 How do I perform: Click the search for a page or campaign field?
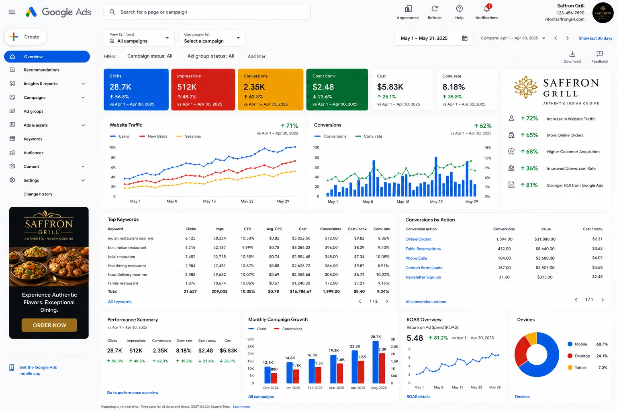[207, 12]
